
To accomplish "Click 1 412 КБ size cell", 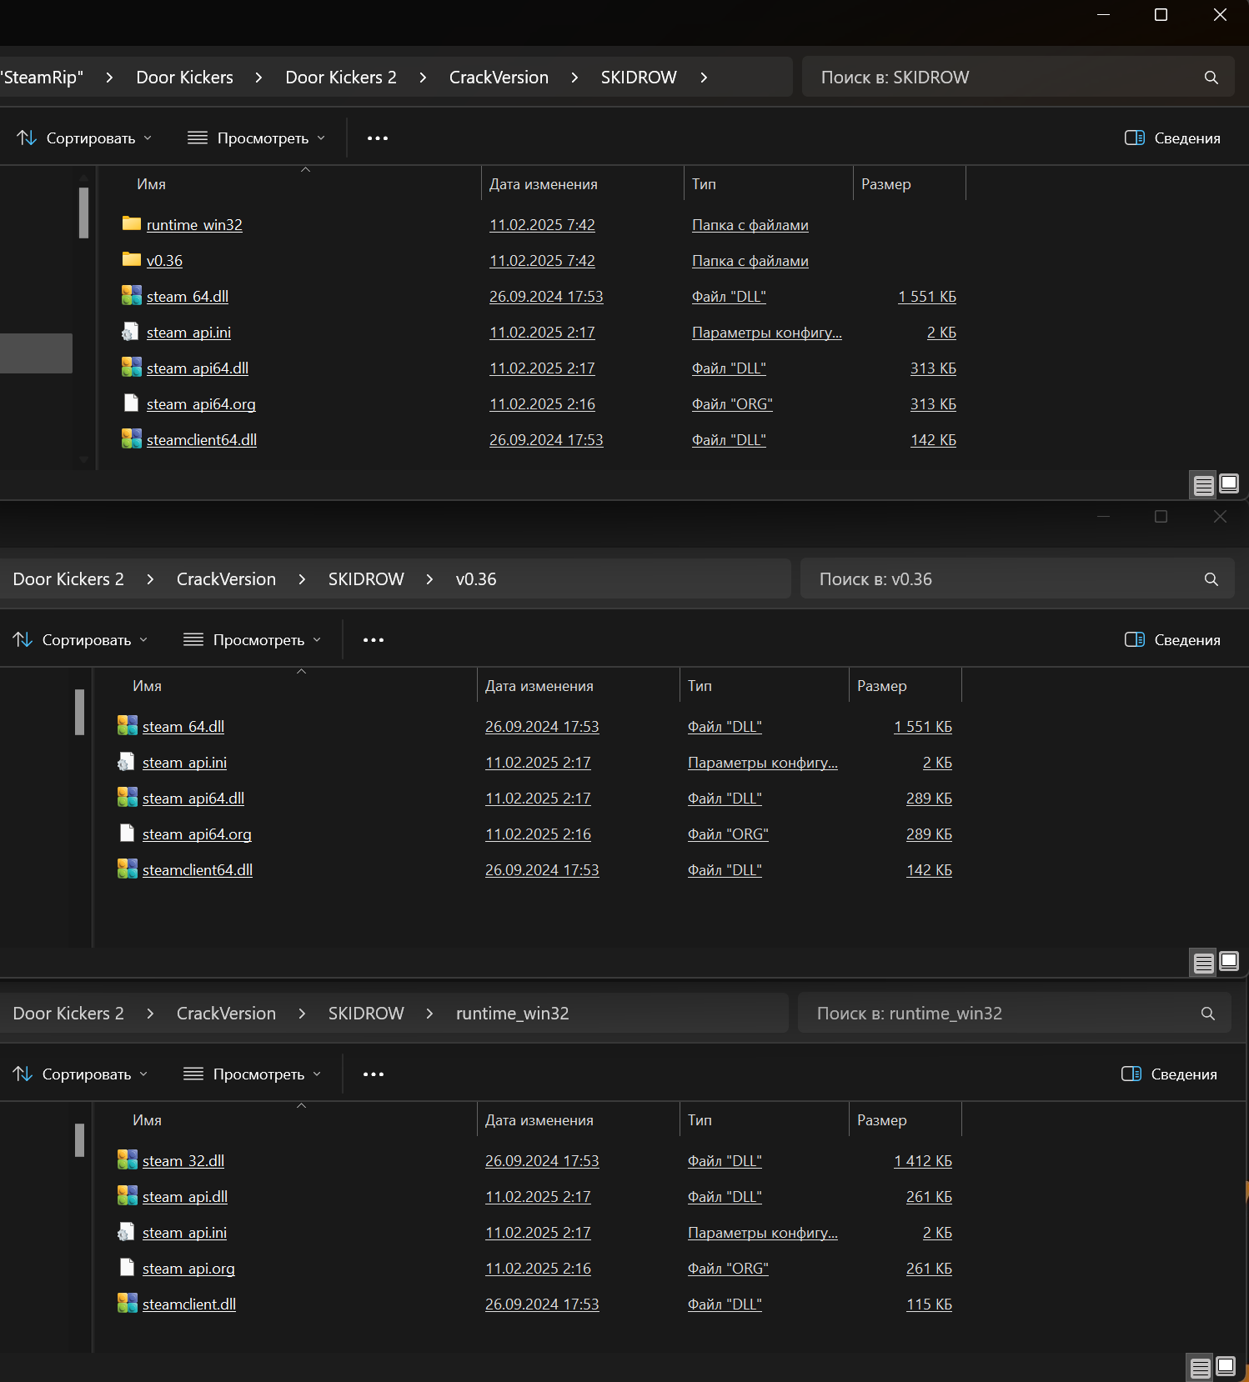I will [x=923, y=1160].
